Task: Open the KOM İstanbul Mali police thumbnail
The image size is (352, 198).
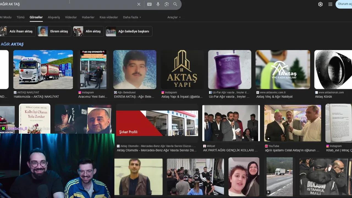Action: pyautogui.click(x=326, y=177)
